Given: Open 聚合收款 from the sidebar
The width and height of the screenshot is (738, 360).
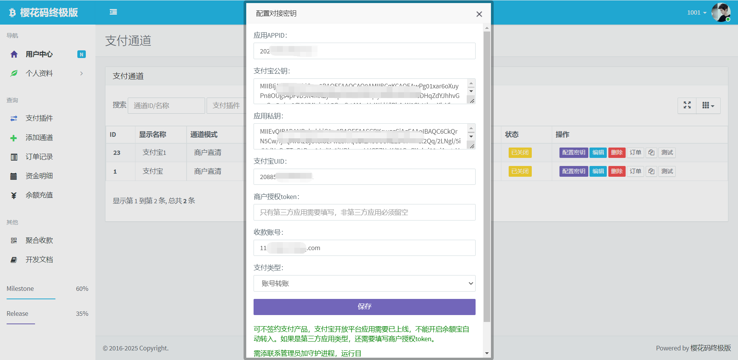Looking at the screenshot, I should coord(39,241).
